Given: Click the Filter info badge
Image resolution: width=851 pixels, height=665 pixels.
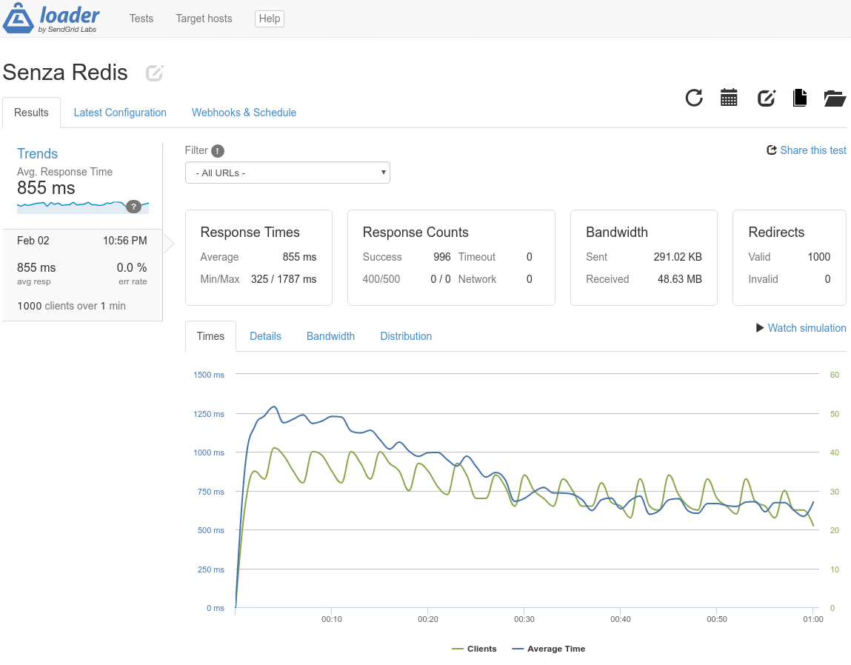Looking at the screenshot, I should click(216, 150).
